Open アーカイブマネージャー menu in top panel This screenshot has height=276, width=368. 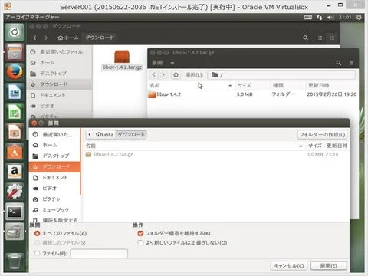[32, 17]
